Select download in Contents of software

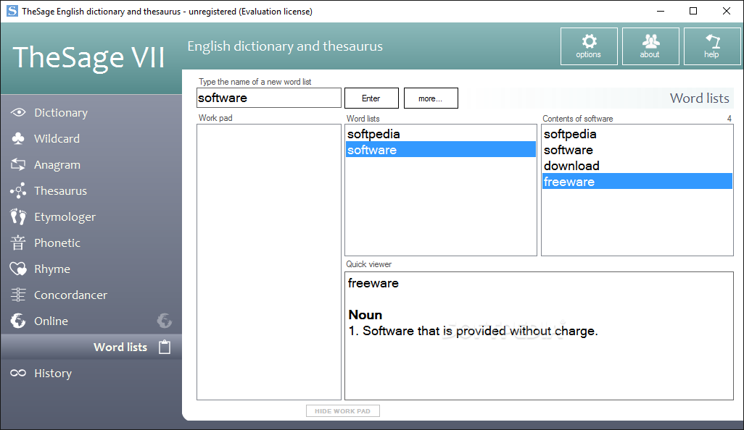coord(637,166)
